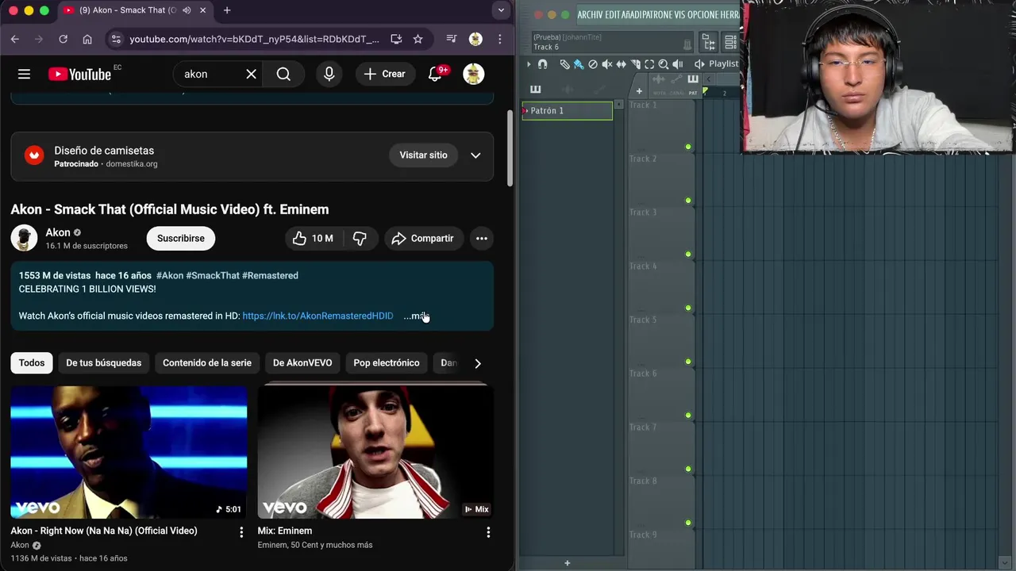The height and width of the screenshot is (571, 1016).
Task: Open YouTube notifications bell
Action: click(x=435, y=74)
